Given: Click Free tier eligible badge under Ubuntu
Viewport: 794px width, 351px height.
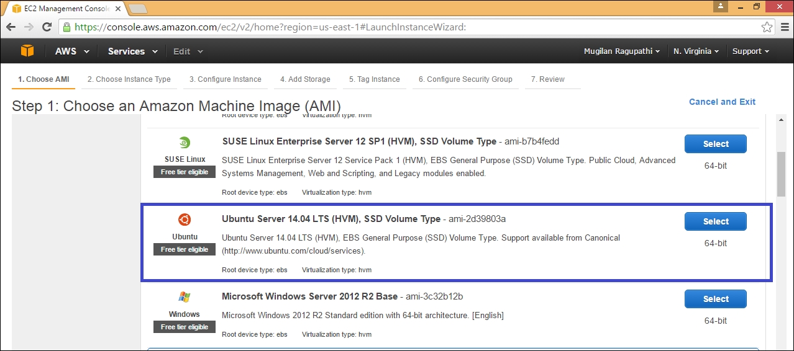Looking at the screenshot, I should tap(185, 249).
